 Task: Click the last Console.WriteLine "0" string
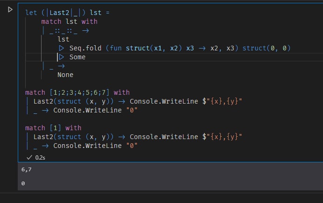[x=132, y=146]
